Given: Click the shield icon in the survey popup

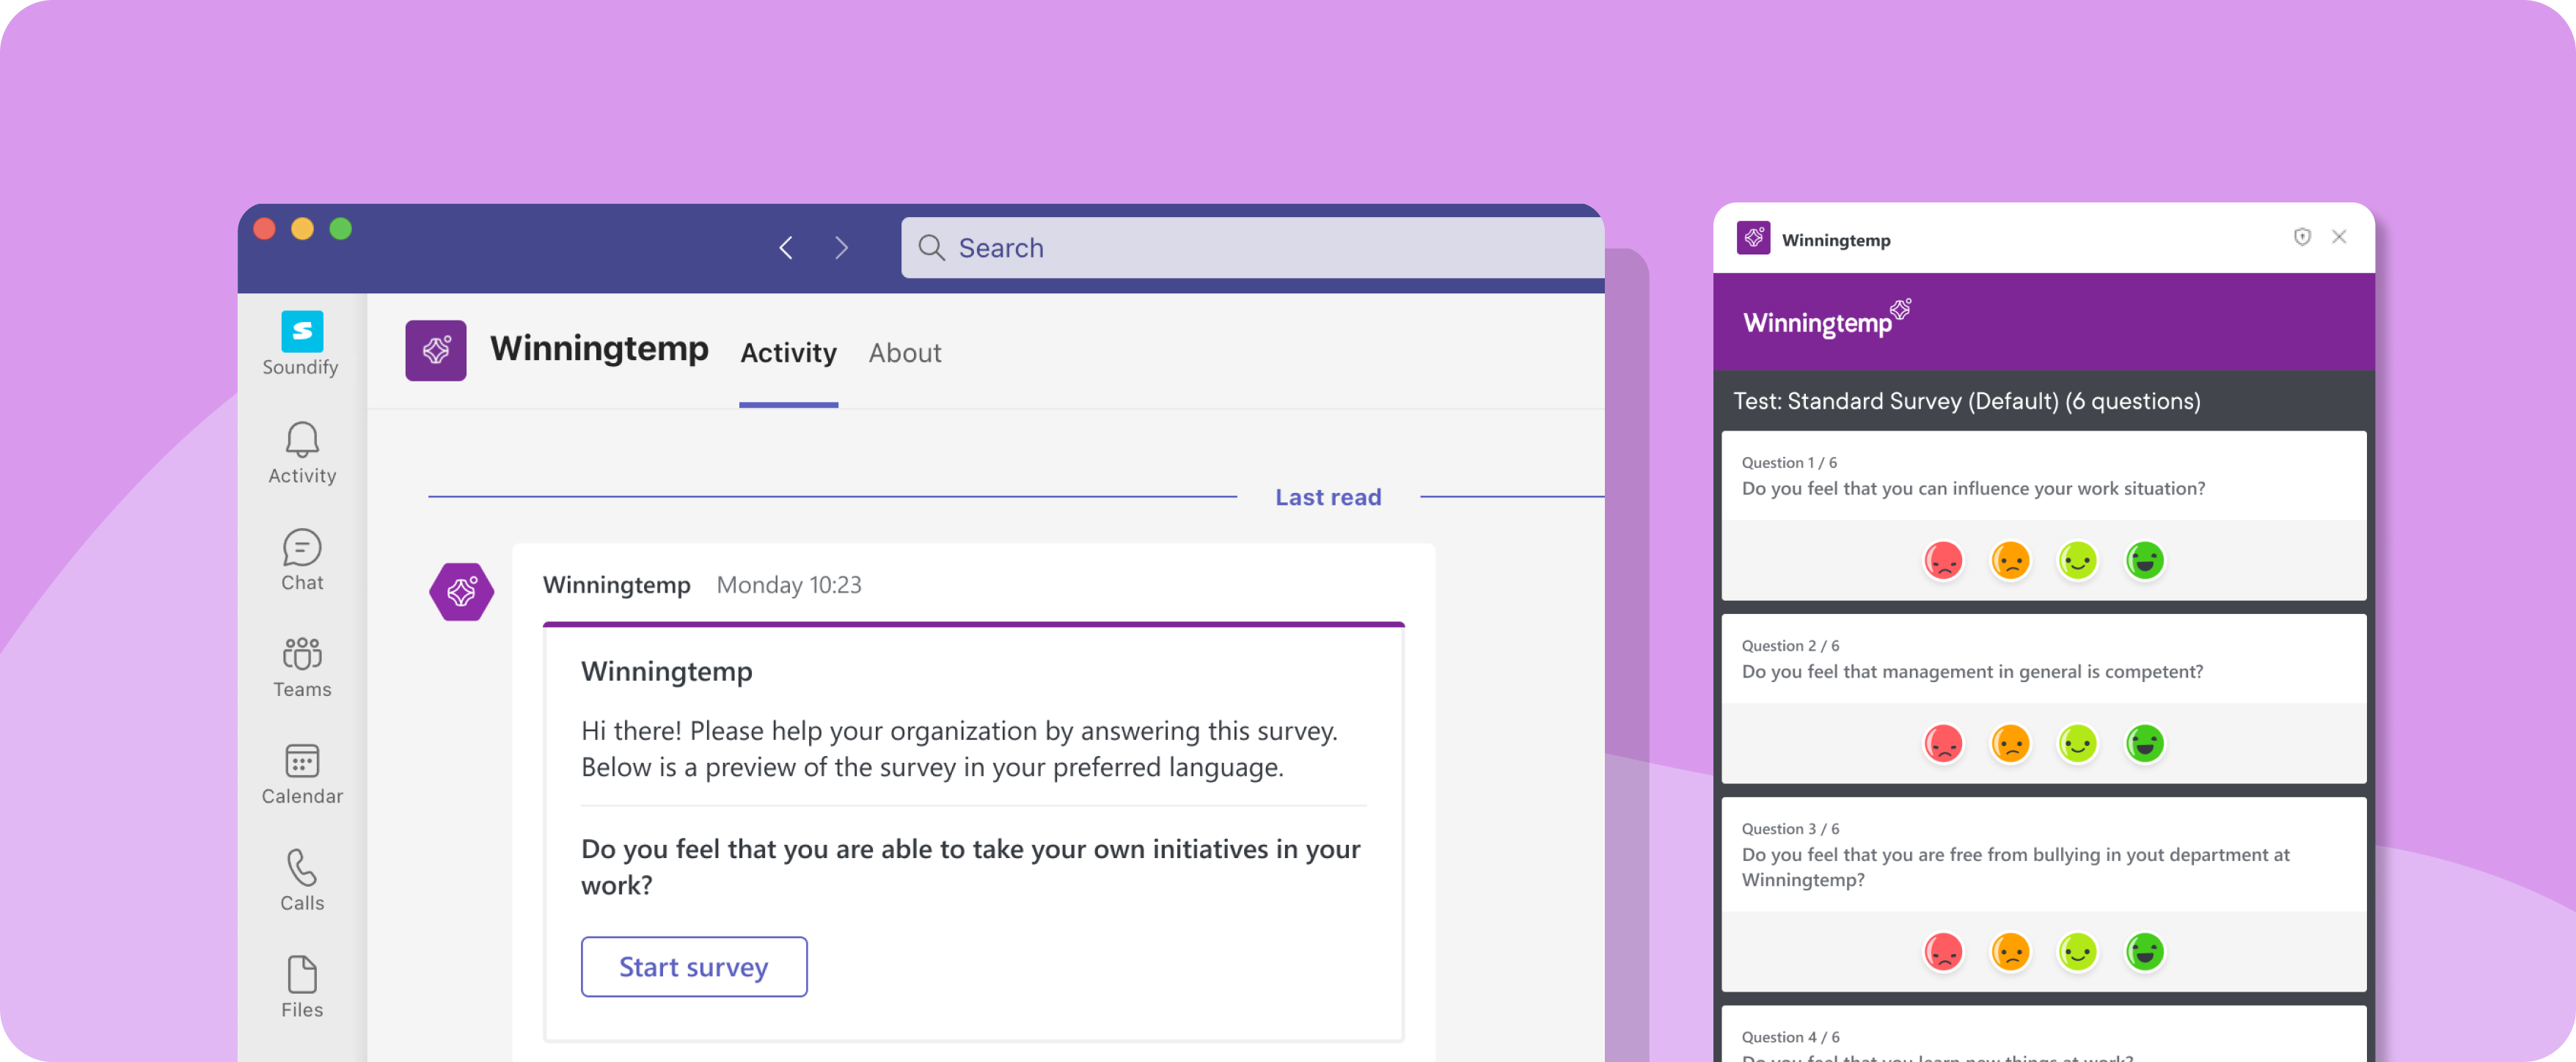Looking at the screenshot, I should click(x=2302, y=237).
